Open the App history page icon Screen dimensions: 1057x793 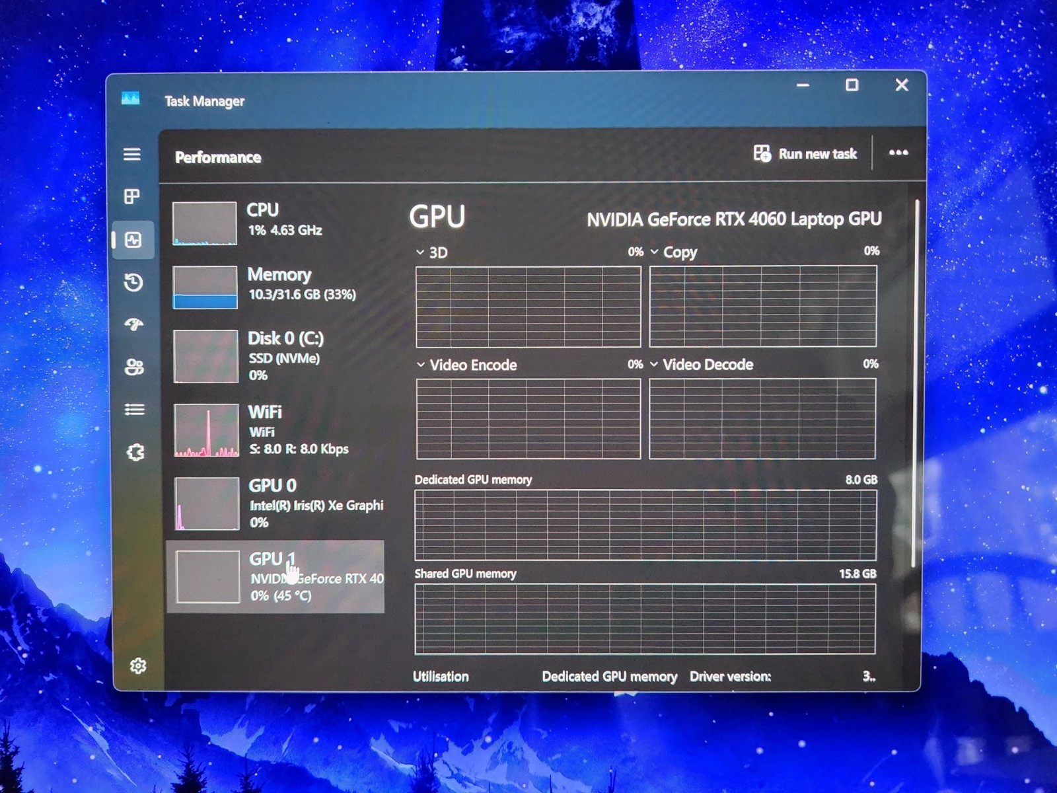[133, 282]
